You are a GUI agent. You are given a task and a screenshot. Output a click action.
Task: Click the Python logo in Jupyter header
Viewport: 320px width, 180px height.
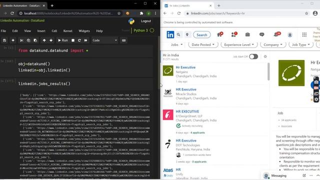point(131,21)
